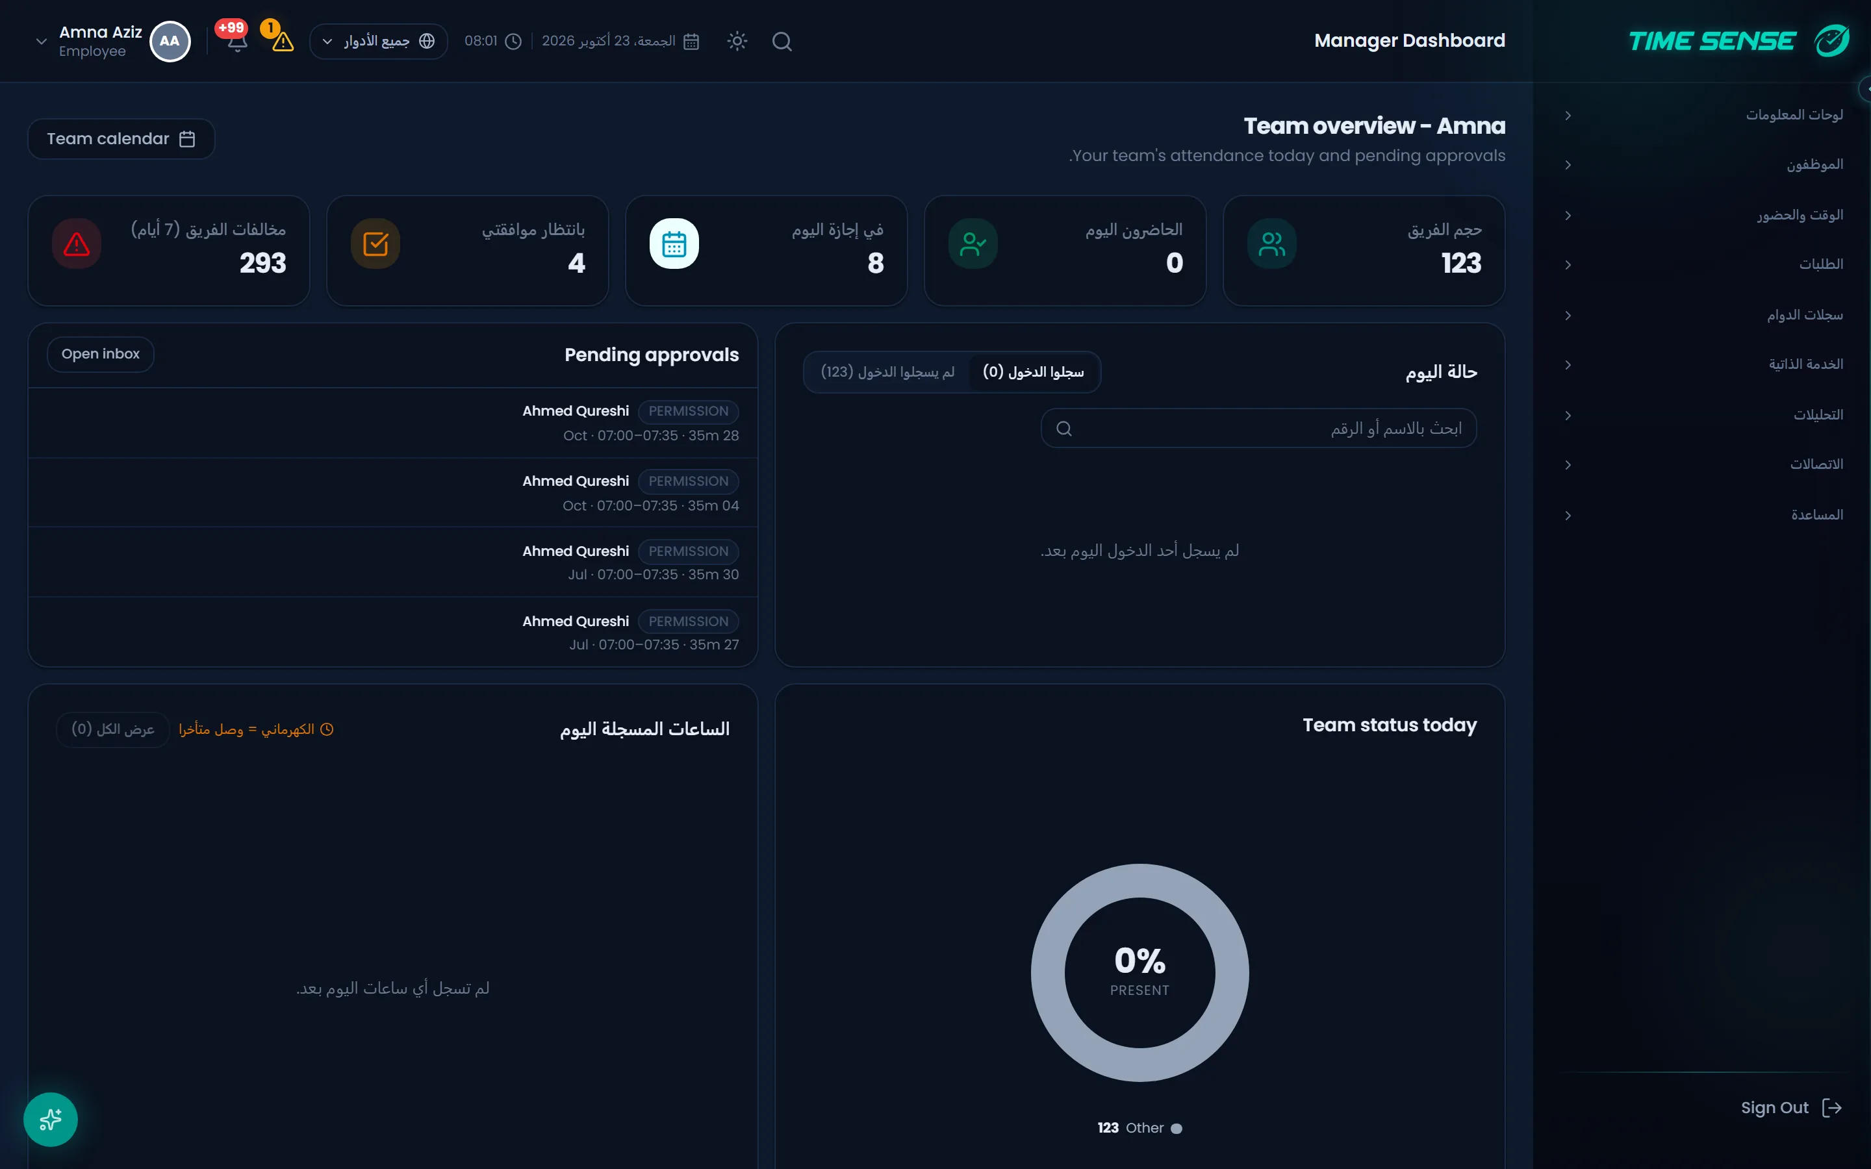This screenshot has width=1871, height=1169.
Task: Click the orange checkbox icon in the pending approval card
Action: pos(375,244)
